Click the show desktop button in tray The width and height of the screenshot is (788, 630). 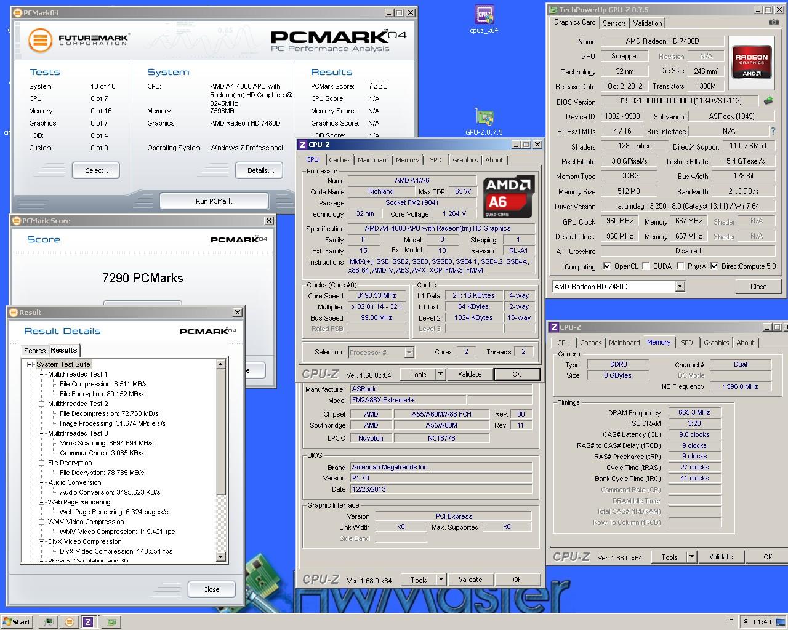pos(782,621)
